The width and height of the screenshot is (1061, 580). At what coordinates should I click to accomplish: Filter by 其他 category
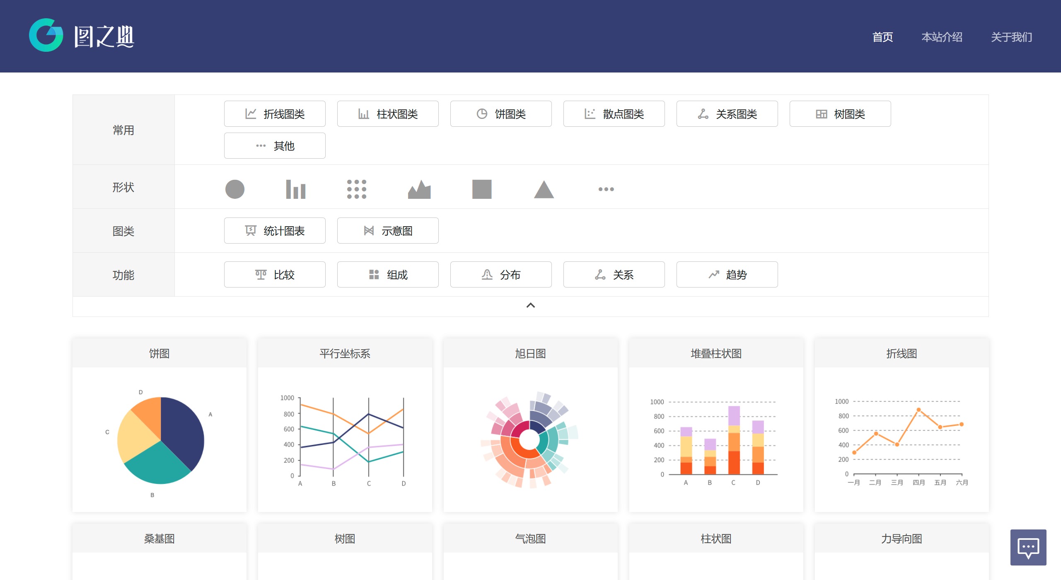(x=275, y=146)
